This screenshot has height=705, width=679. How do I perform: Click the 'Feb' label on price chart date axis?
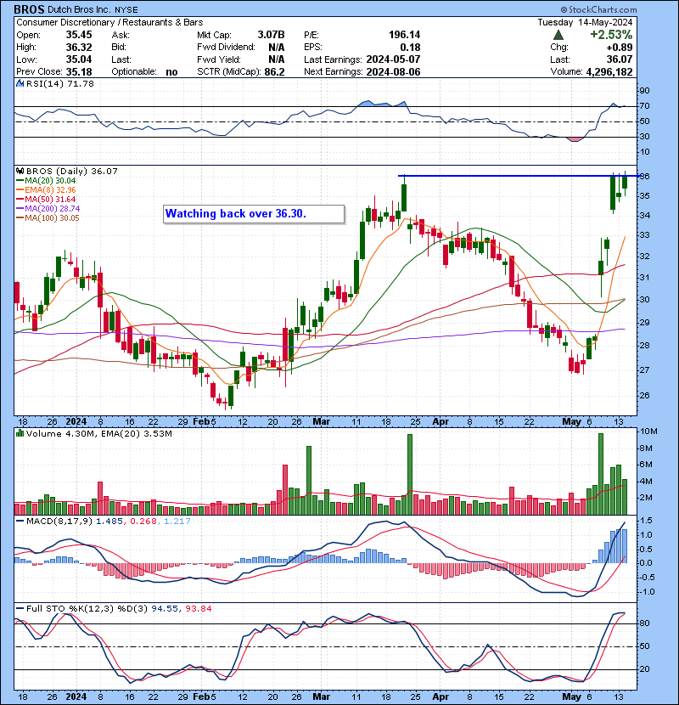click(x=201, y=422)
